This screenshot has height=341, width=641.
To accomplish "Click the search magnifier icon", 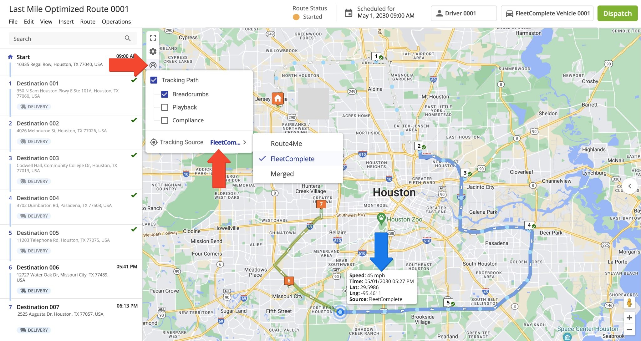I will coord(128,38).
